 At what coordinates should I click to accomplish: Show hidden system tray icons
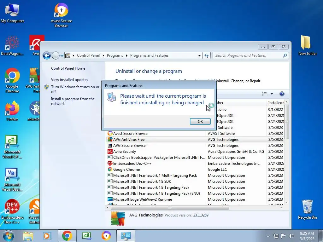coord(268,236)
